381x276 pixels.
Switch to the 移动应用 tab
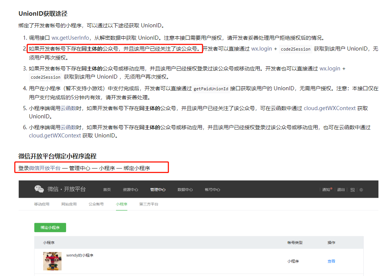tap(42, 204)
